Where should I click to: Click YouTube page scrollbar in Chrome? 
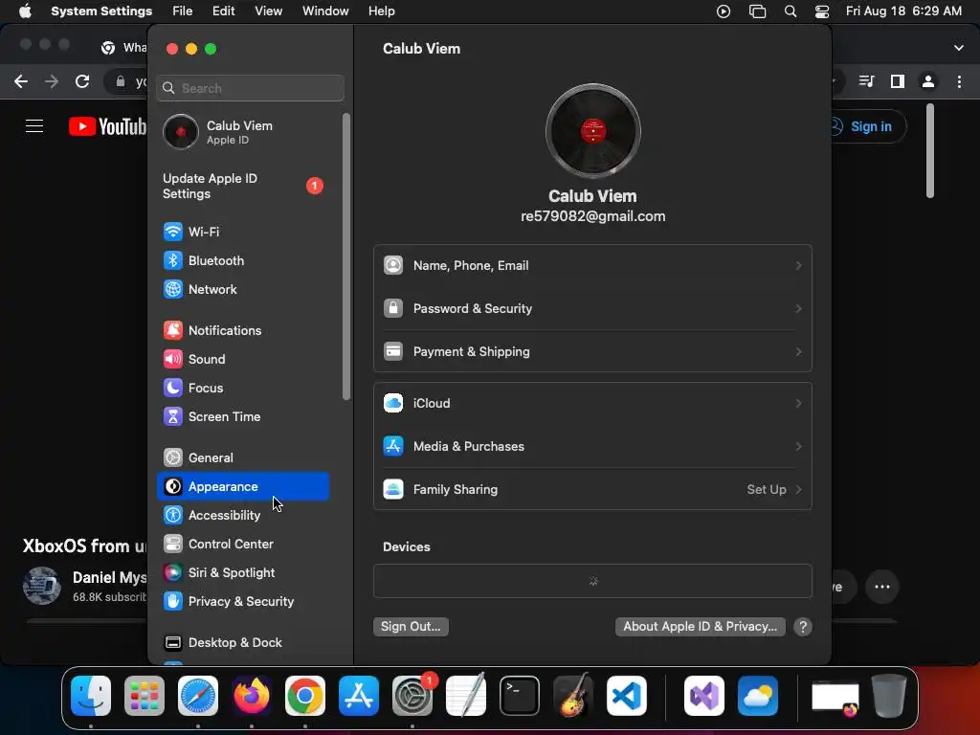[930, 151]
